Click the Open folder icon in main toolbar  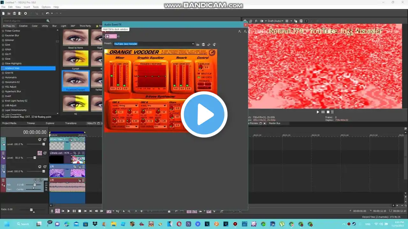(9, 13)
